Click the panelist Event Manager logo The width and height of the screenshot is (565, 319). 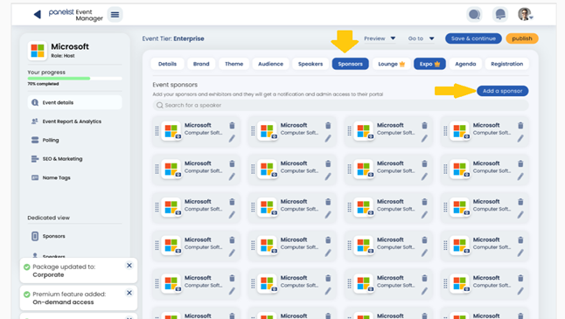(x=76, y=15)
